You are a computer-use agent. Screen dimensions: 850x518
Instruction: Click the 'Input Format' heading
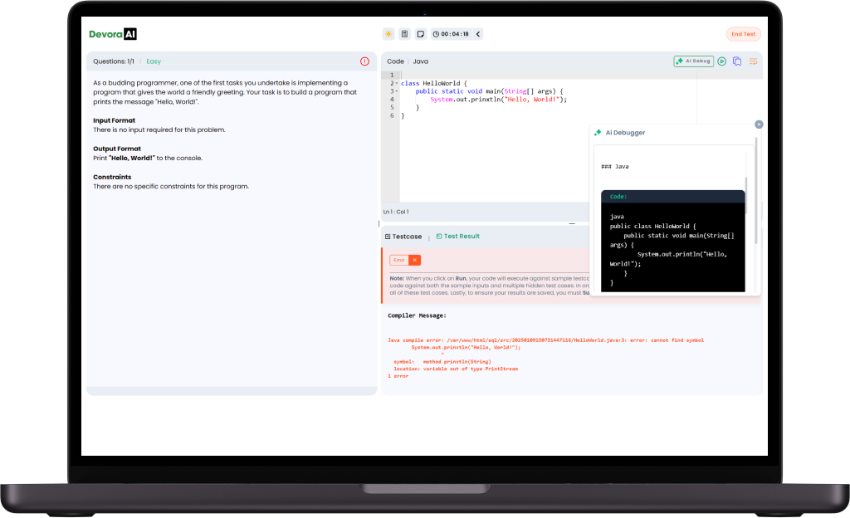click(114, 120)
